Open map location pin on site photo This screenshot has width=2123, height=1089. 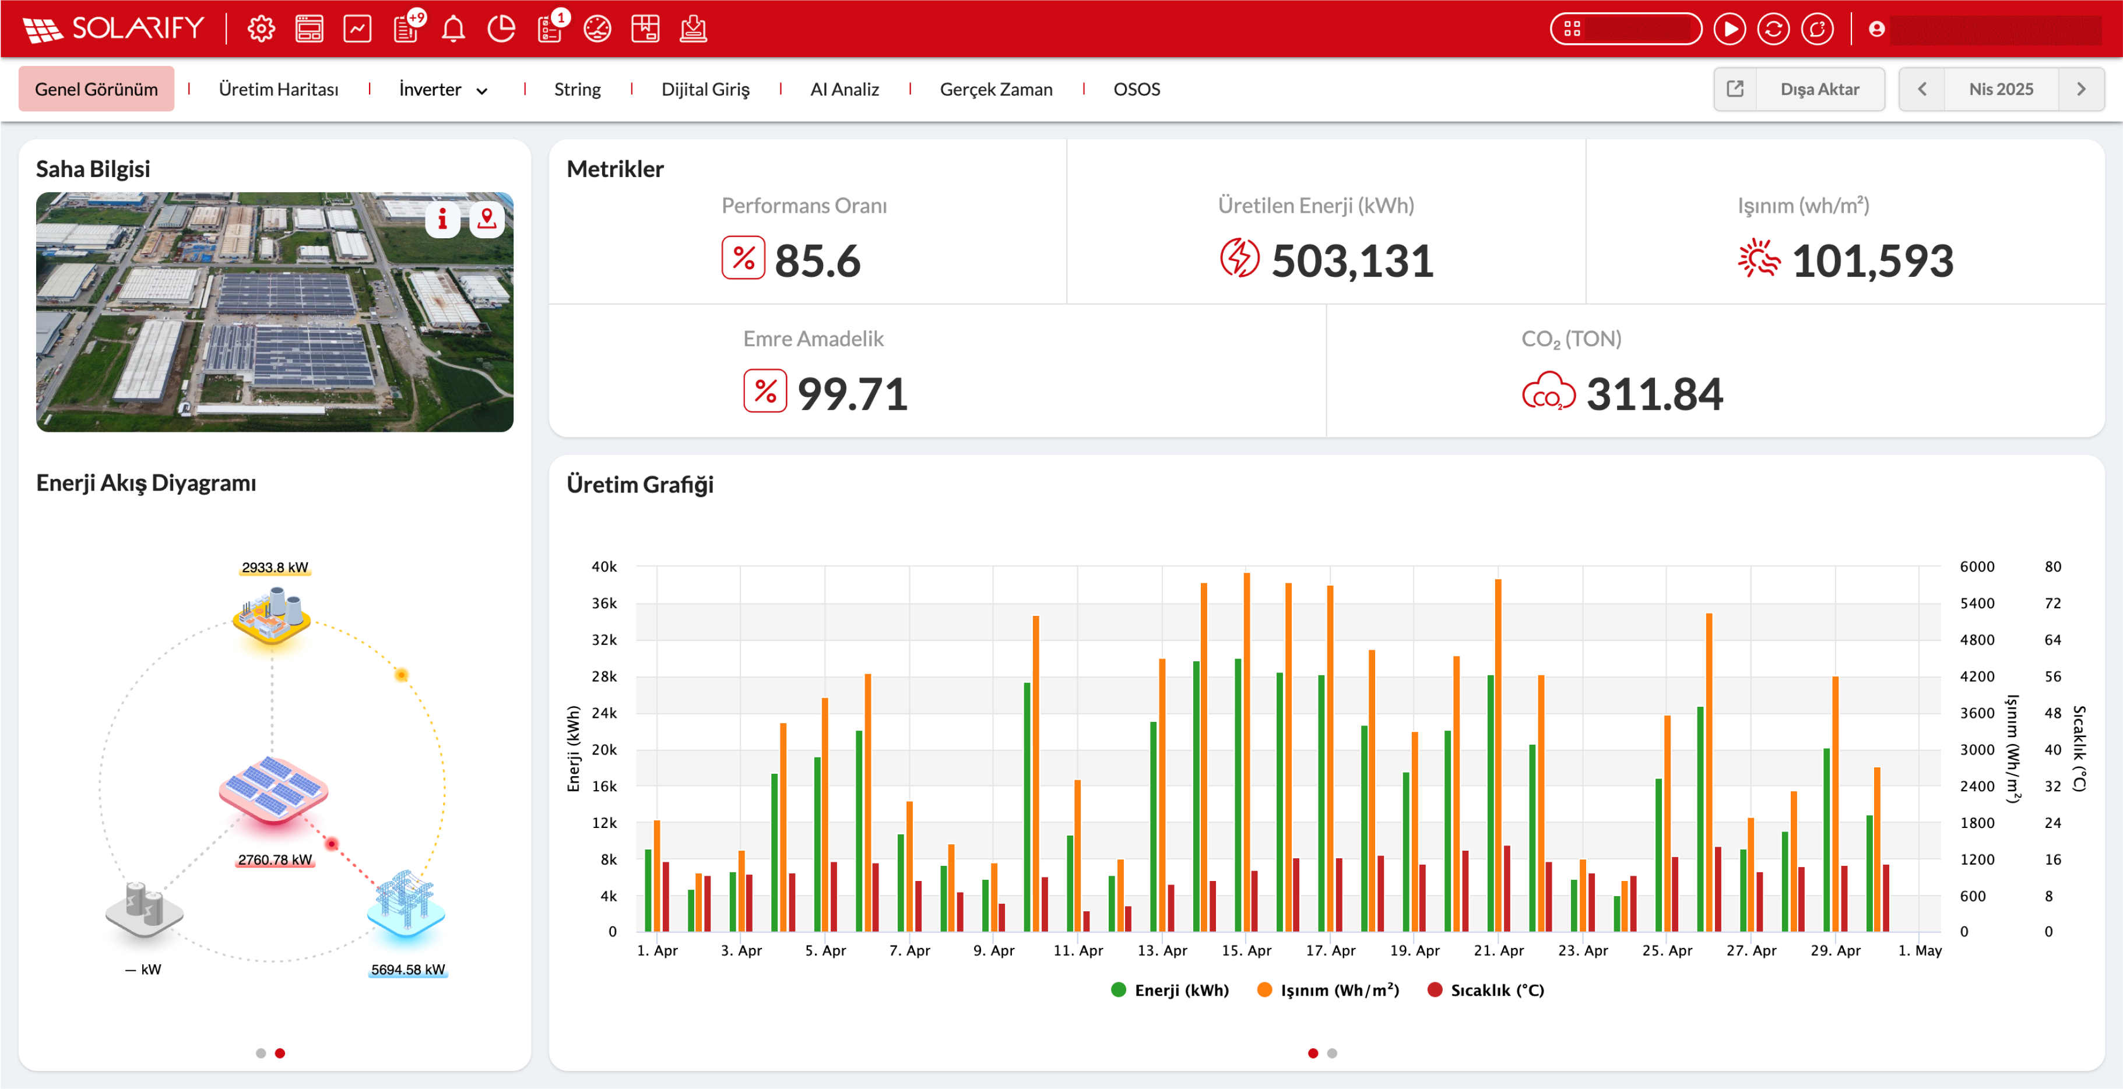coord(487,219)
